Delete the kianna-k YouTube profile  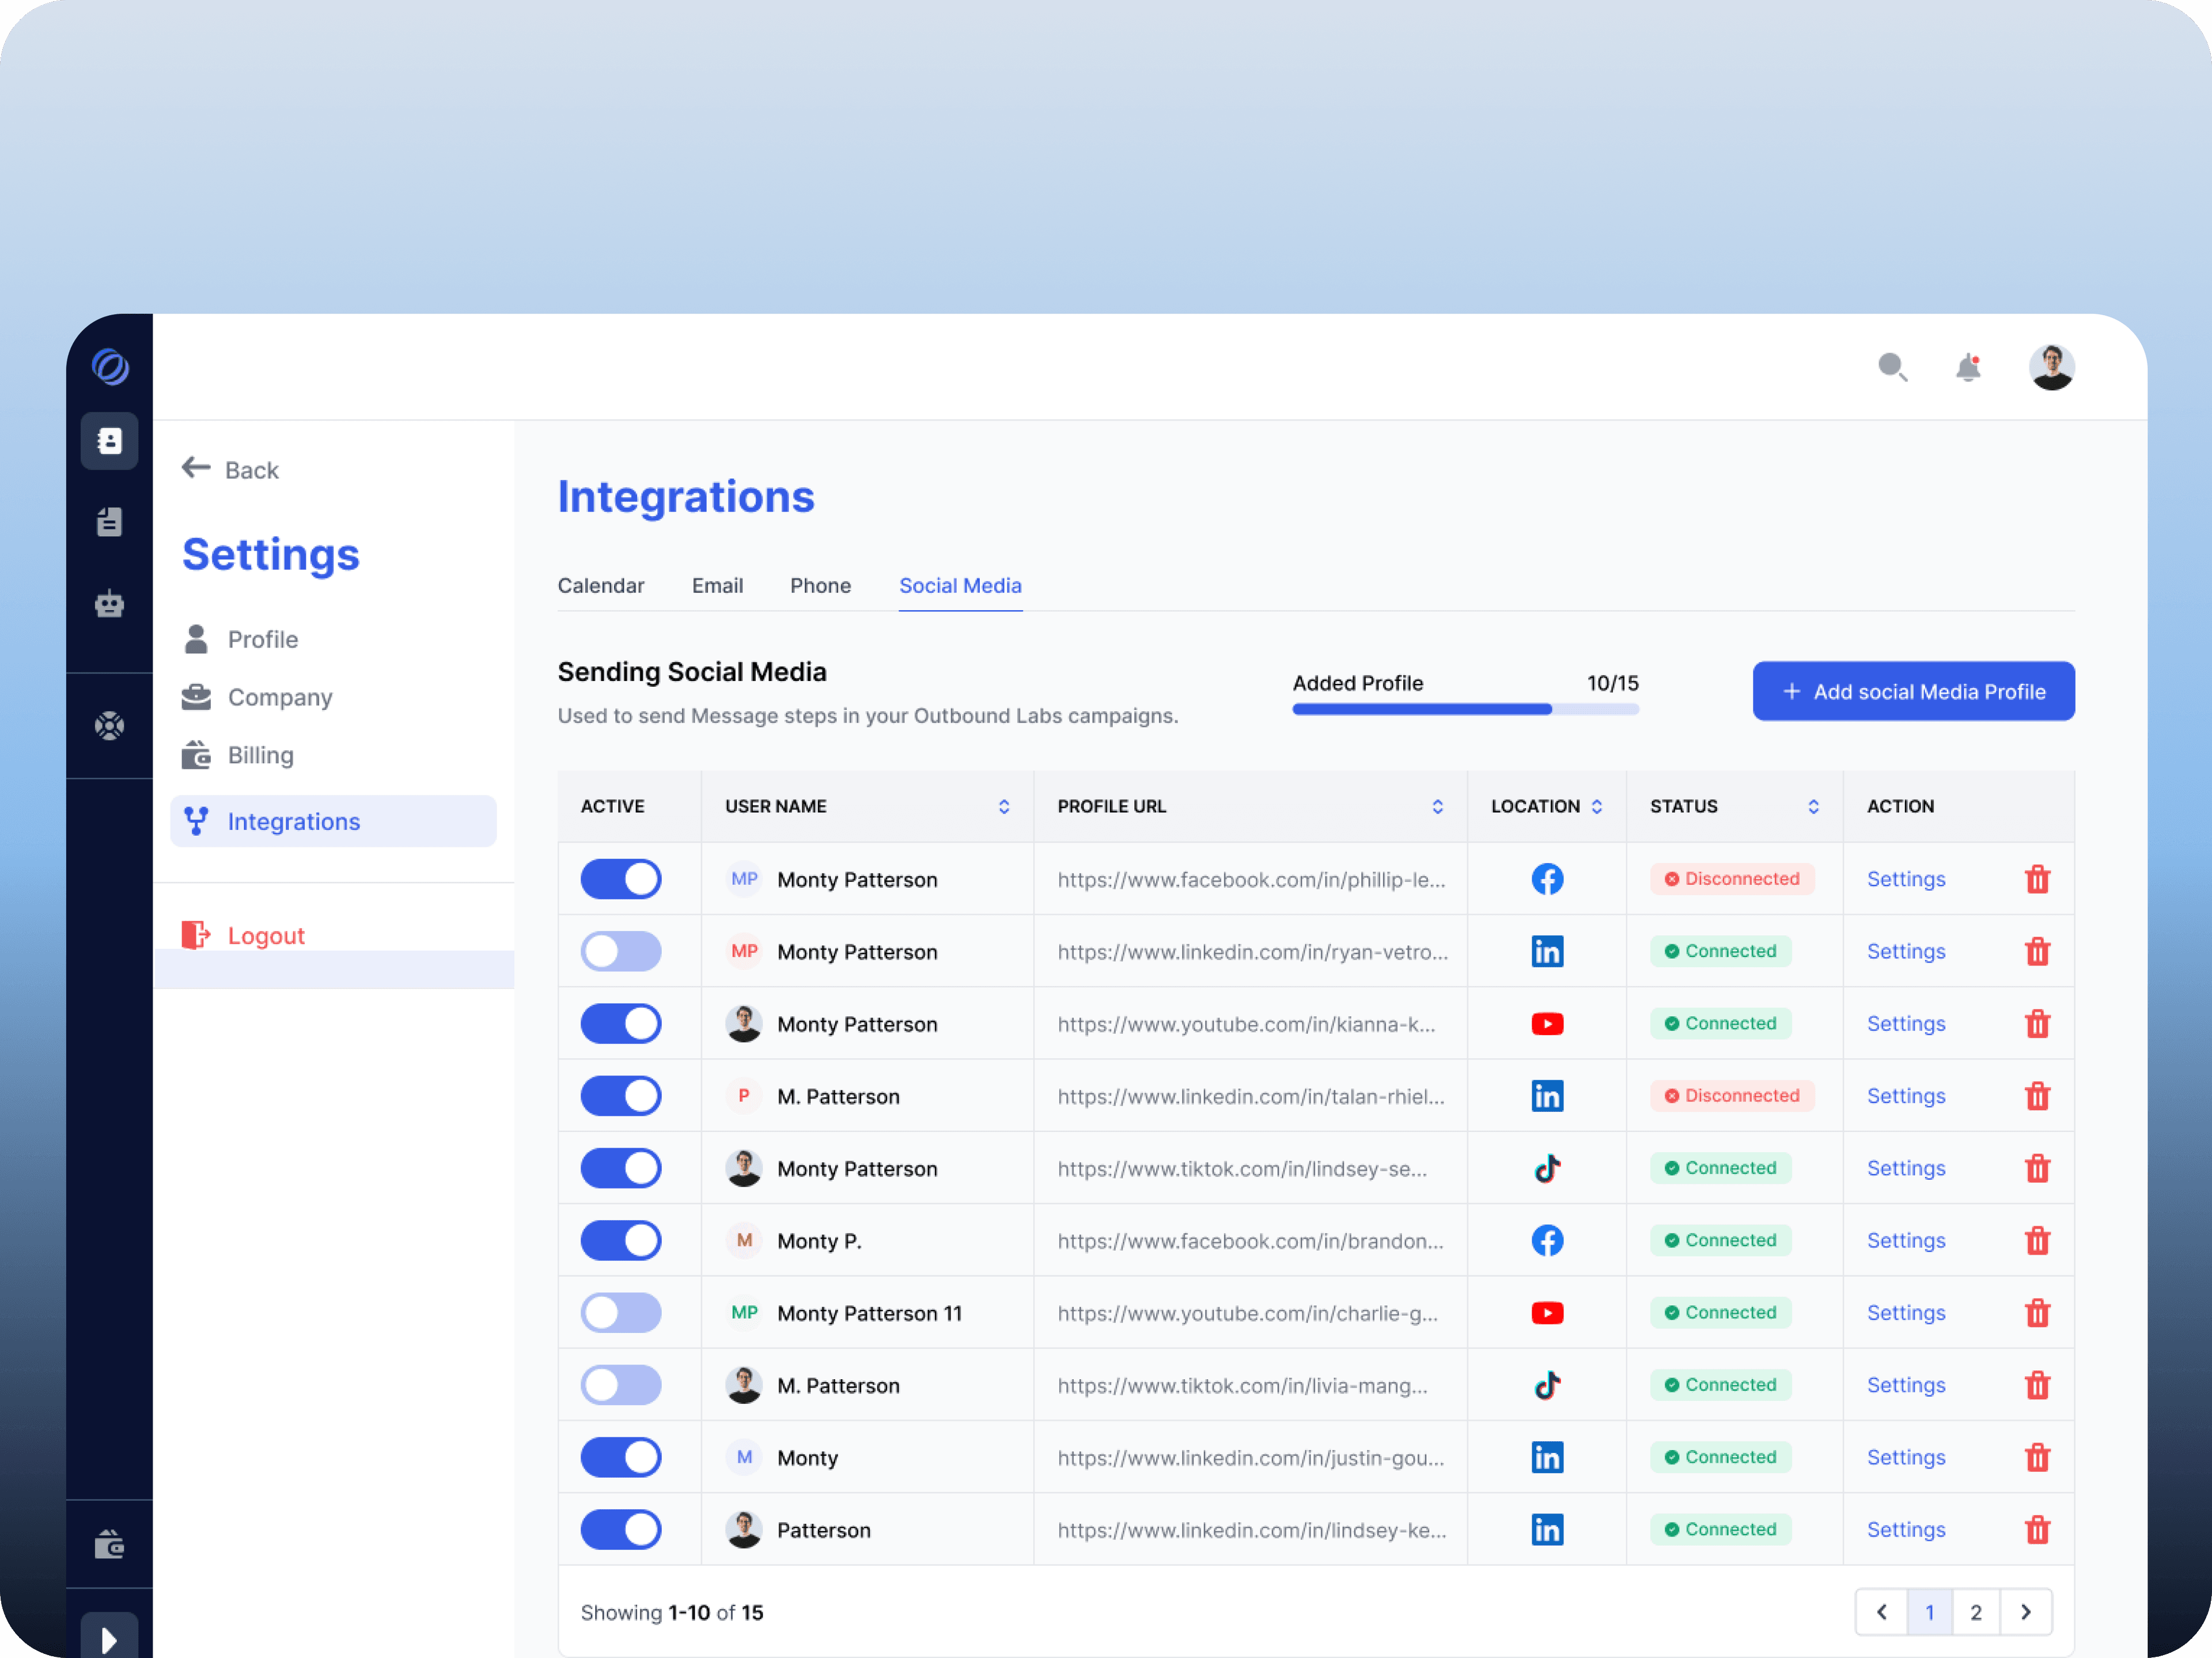2037,1023
